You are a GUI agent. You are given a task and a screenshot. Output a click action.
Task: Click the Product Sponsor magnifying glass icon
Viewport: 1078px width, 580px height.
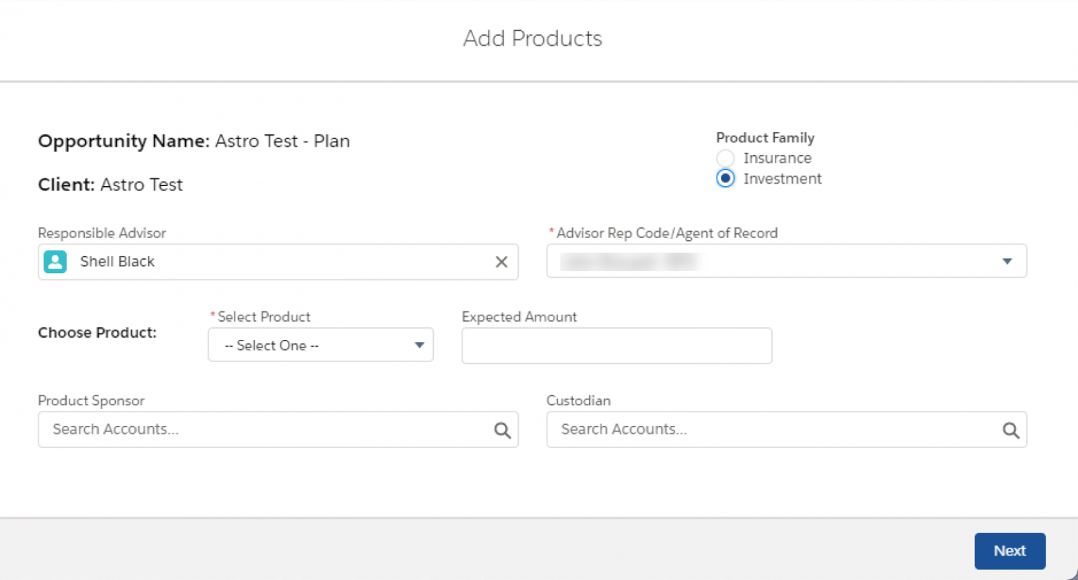coord(503,429)
